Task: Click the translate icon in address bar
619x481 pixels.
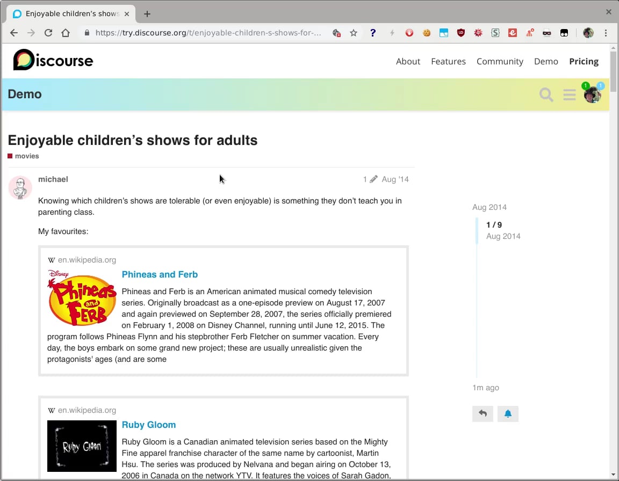Action: pos(336,33)
